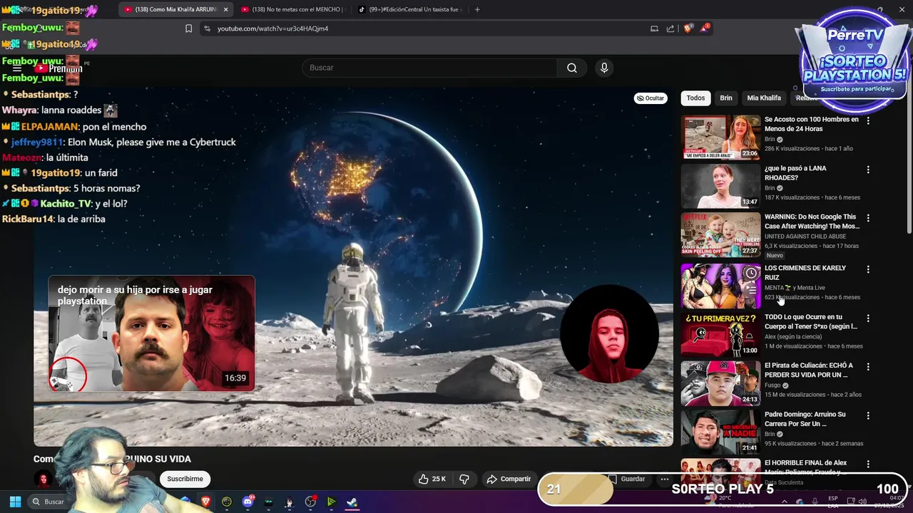Open thumbnail of '¿que le pasó a LANA RHOADES?'
This screenshot has width=913, height=513.
coord(720,186)
